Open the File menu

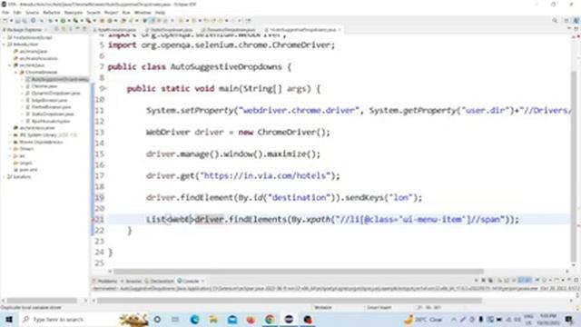5,13
